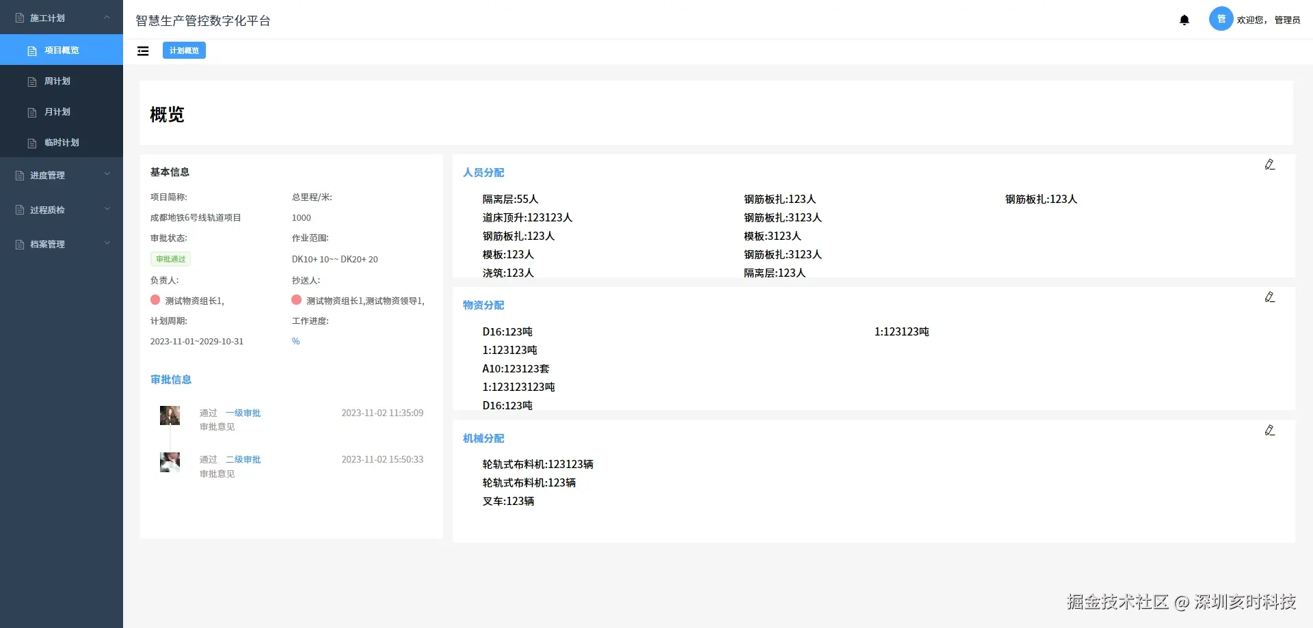1313x628 pixels.
Task: Click the timestamp 2023-11-02 11:35:09
Action: pos(382,413)
